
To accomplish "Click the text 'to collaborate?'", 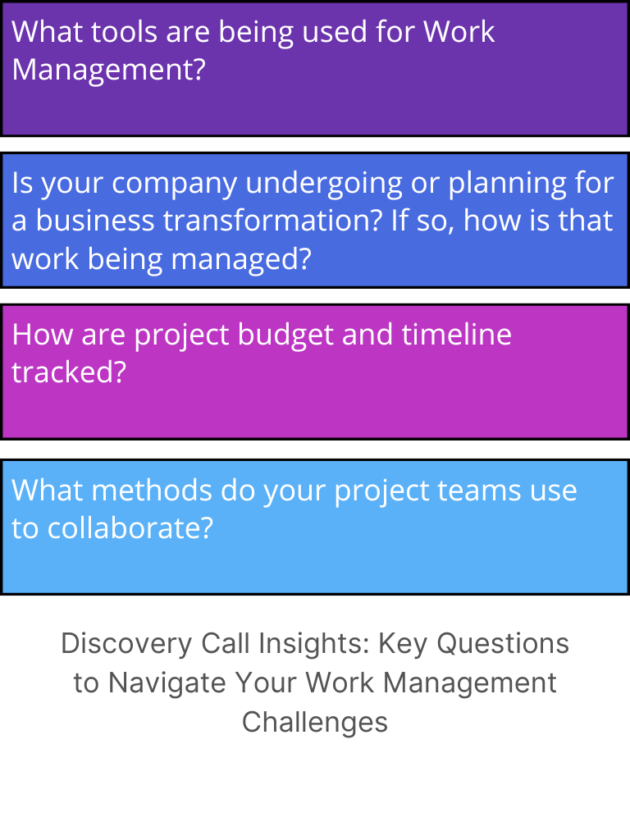I will tap(112, 528).
